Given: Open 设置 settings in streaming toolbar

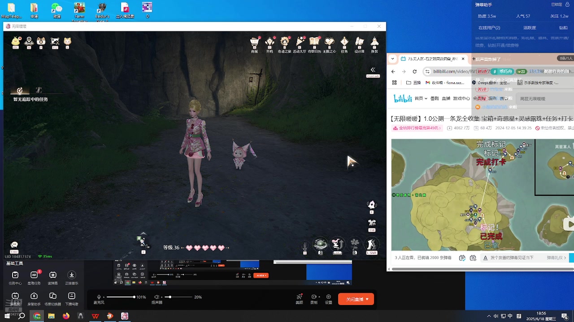Looking at the screenshot, I should pos(329,299).
